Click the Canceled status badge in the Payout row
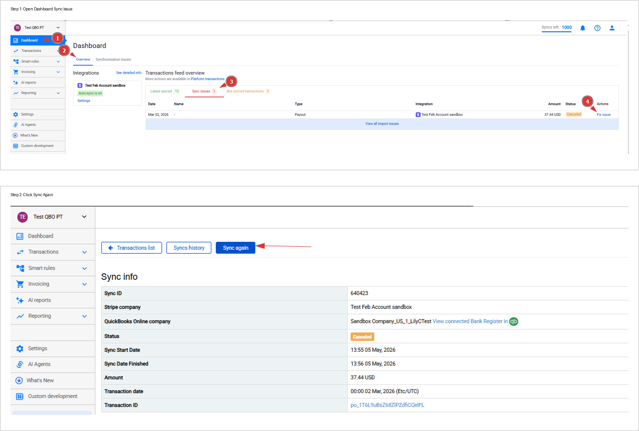This screenshot has width=639, height=431. 574,114
